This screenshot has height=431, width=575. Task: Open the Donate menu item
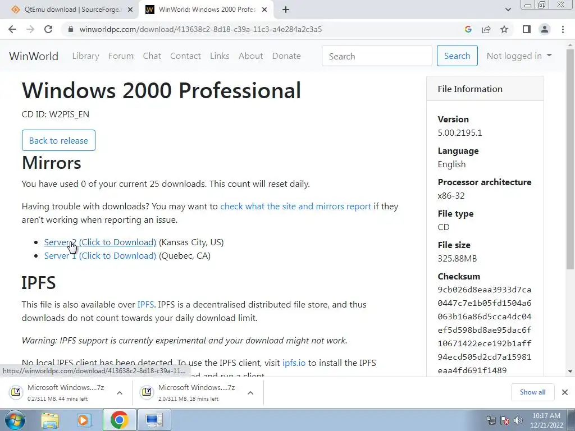(286, 56)
